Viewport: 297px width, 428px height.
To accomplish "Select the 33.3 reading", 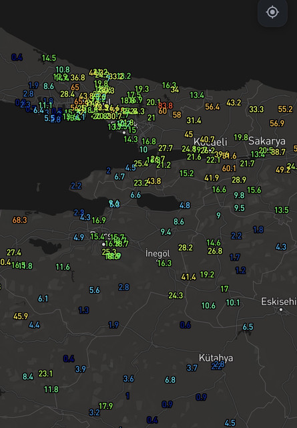I will click(256, 110).
